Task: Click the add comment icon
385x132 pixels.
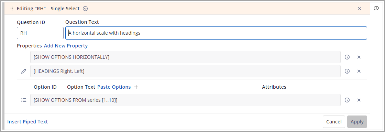Action: 376,9
